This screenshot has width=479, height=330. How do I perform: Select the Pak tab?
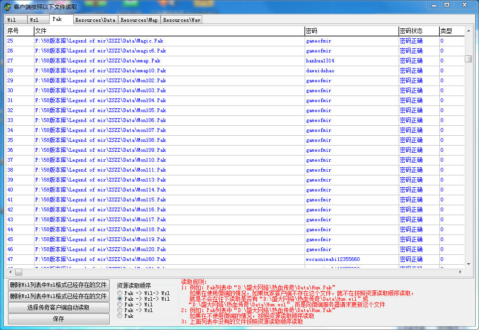click(61, 19)
